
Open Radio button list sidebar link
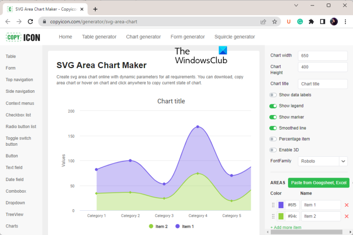pos(21,127)
